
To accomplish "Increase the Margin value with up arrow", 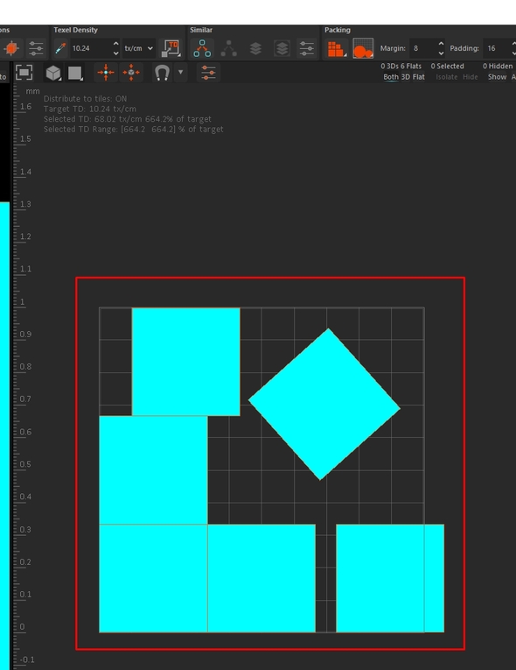I will (x=441, y=44).
